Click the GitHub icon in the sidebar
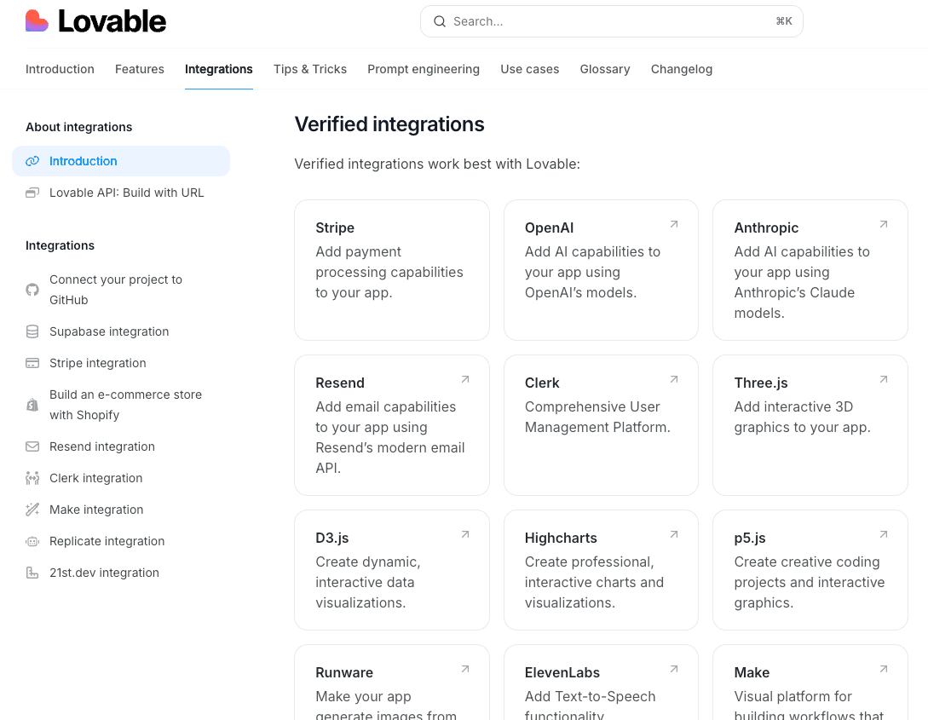 [32, 289]
